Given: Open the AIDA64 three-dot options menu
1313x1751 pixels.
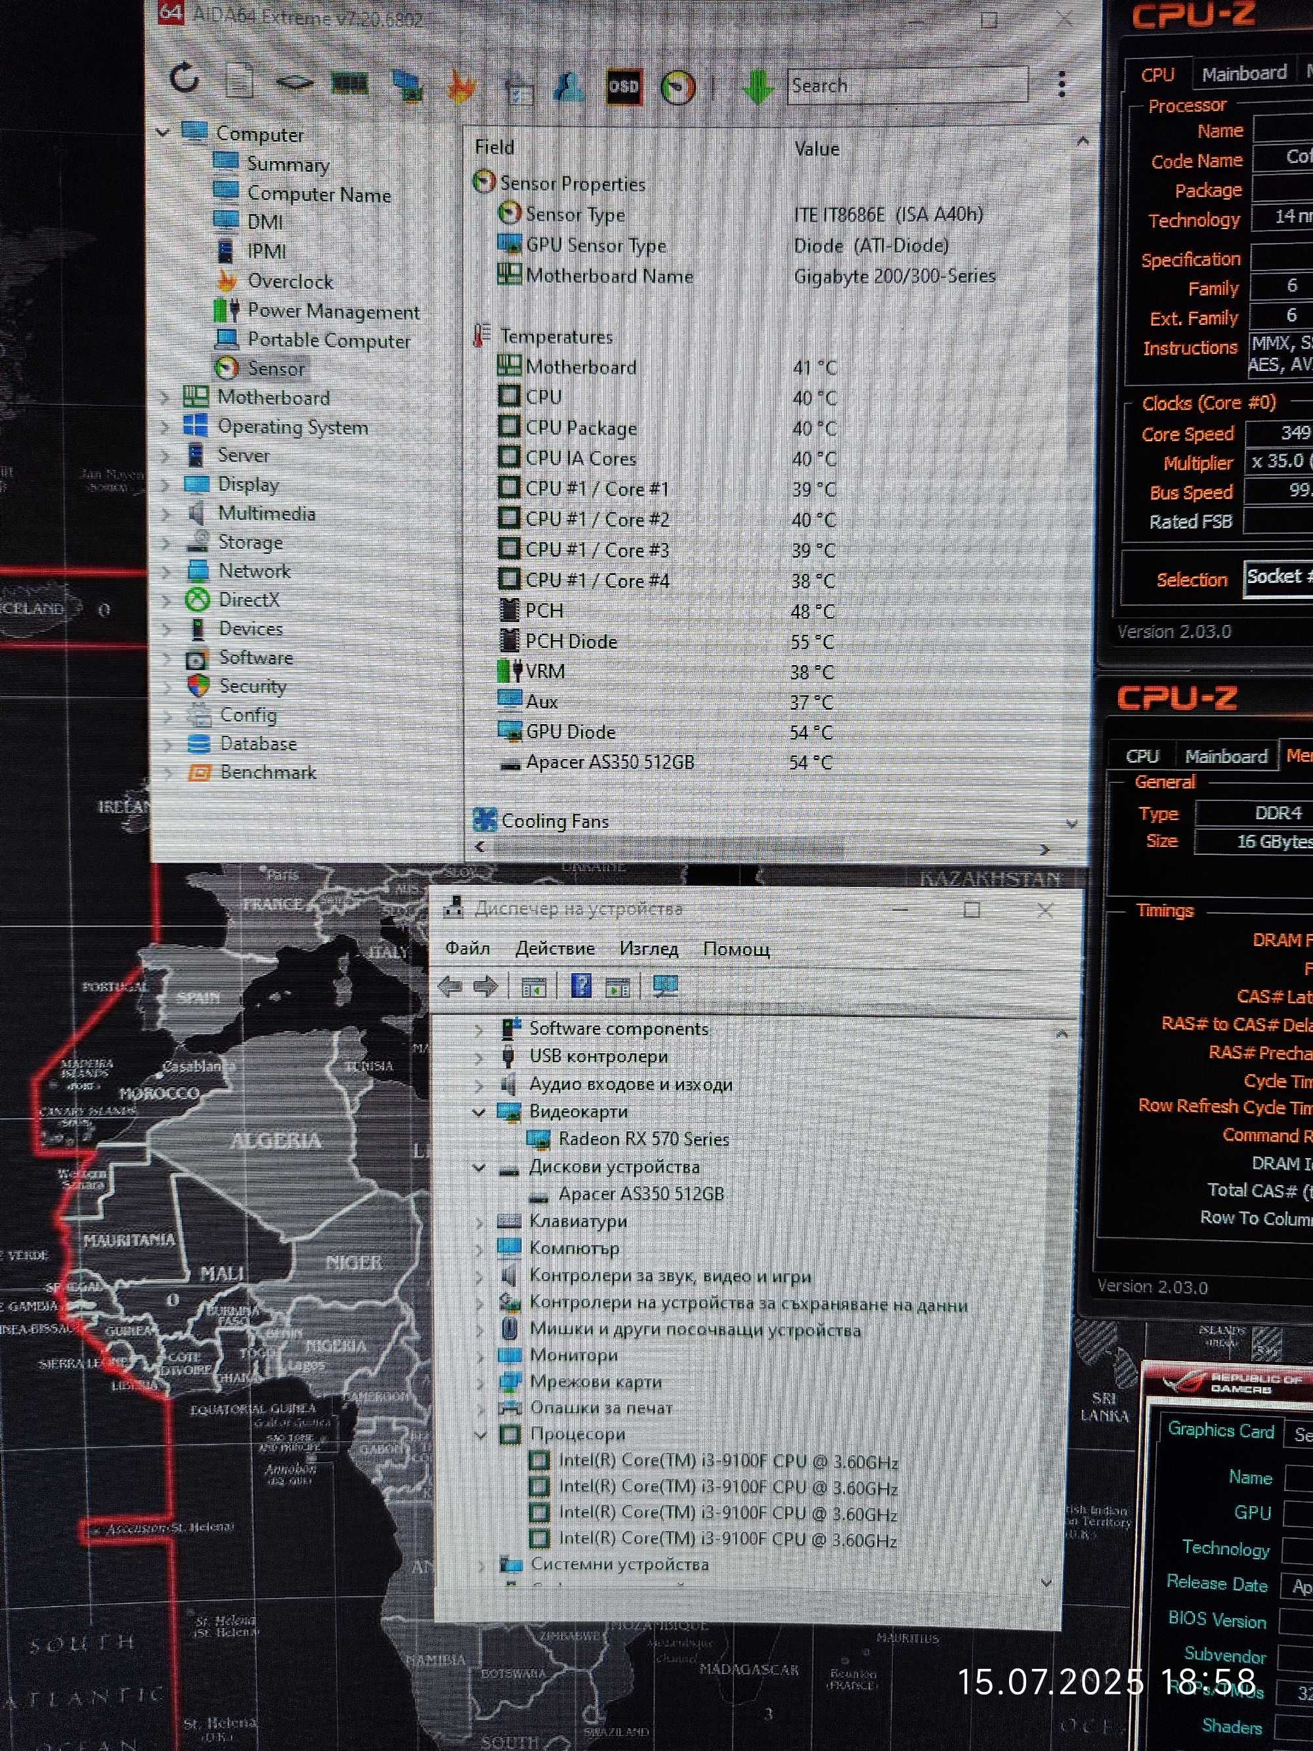Looking at the screenshot, I should coord(1062,84).
